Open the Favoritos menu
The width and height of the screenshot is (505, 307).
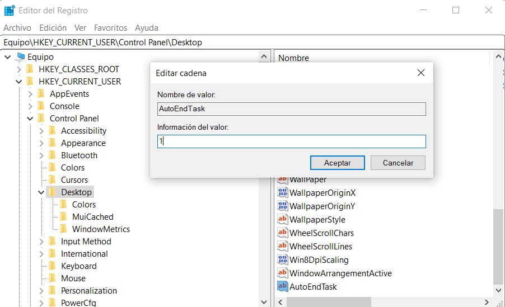coord(110,27)
